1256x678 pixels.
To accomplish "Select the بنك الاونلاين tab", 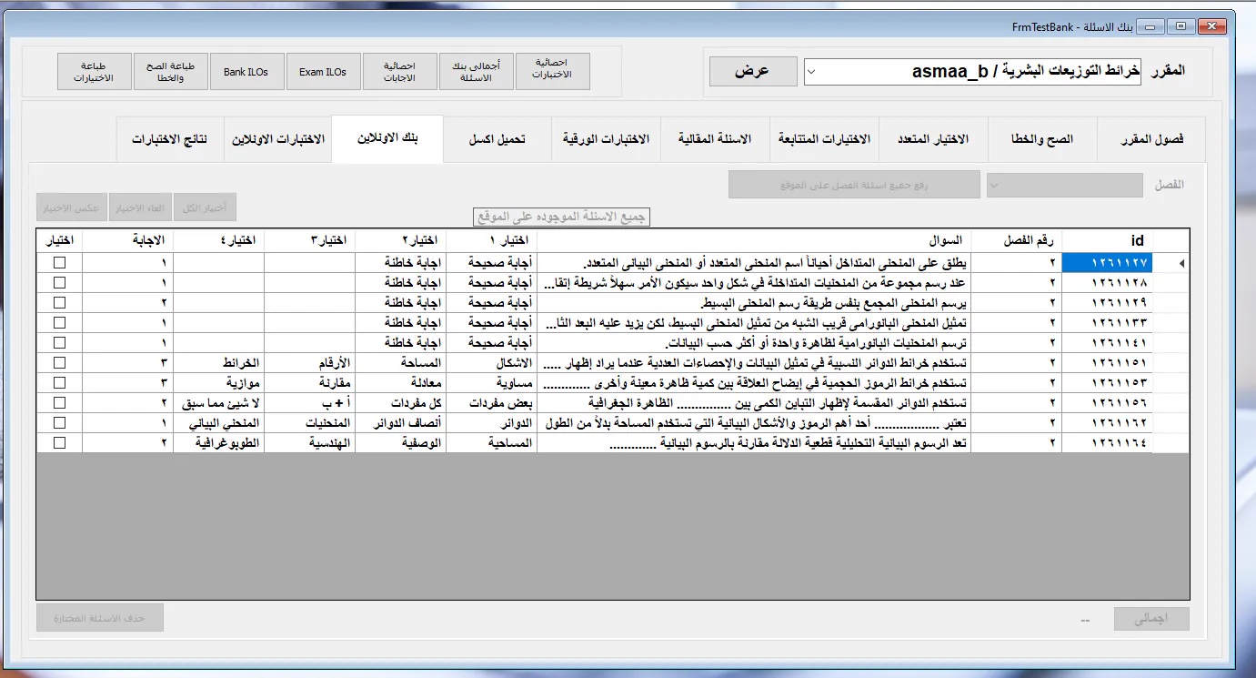I will point(387,139).
